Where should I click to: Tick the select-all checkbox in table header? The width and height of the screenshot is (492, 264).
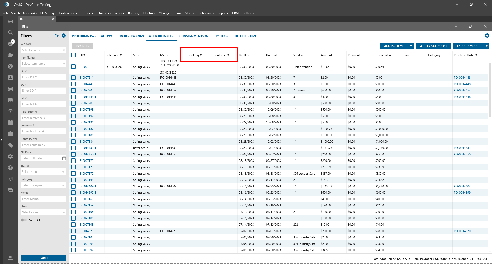point(73,55)
